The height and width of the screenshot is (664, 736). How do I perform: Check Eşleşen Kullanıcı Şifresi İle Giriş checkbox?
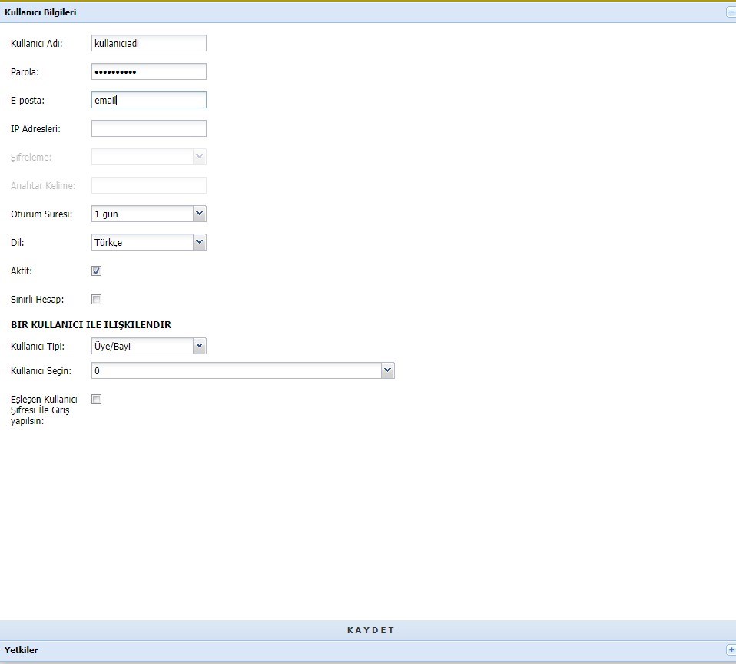click(x=96, y=399)
